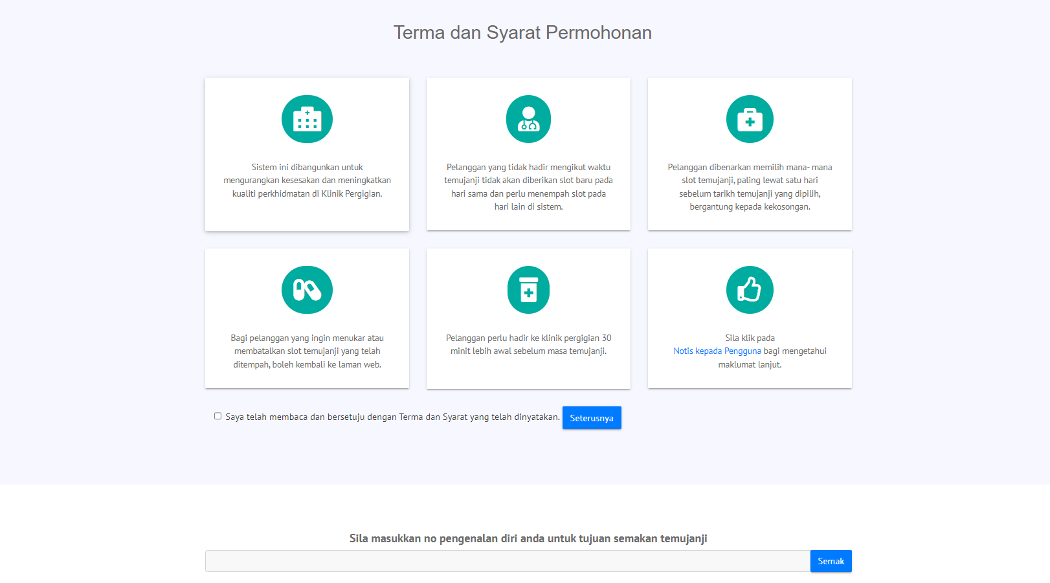Click the doctor with stethoscope icon

[x=528, y=119]
